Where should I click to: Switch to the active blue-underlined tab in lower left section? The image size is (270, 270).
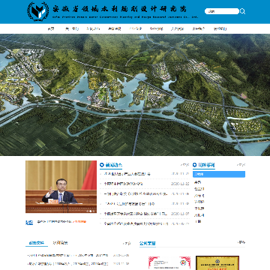(x=37, y=243)
